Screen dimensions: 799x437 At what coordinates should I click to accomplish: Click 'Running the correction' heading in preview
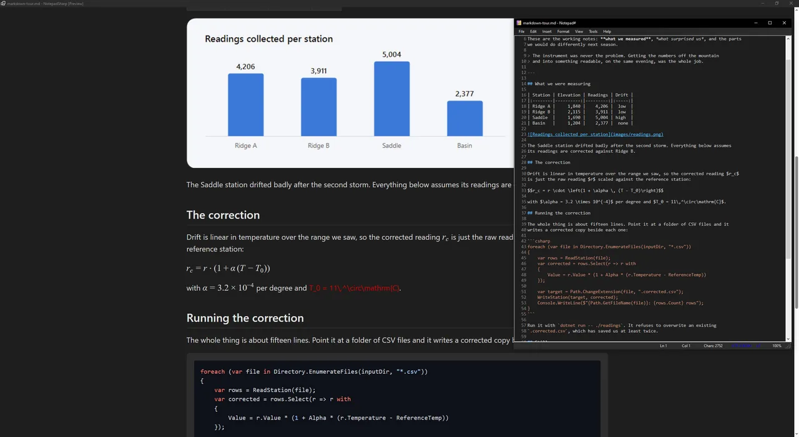[245, 318]
